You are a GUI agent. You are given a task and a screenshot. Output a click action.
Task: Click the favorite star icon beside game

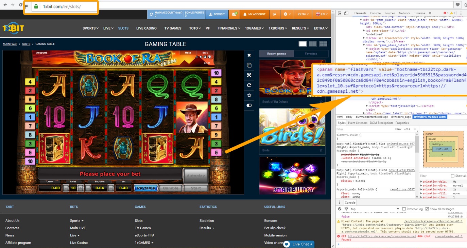(x=249, y=95)
